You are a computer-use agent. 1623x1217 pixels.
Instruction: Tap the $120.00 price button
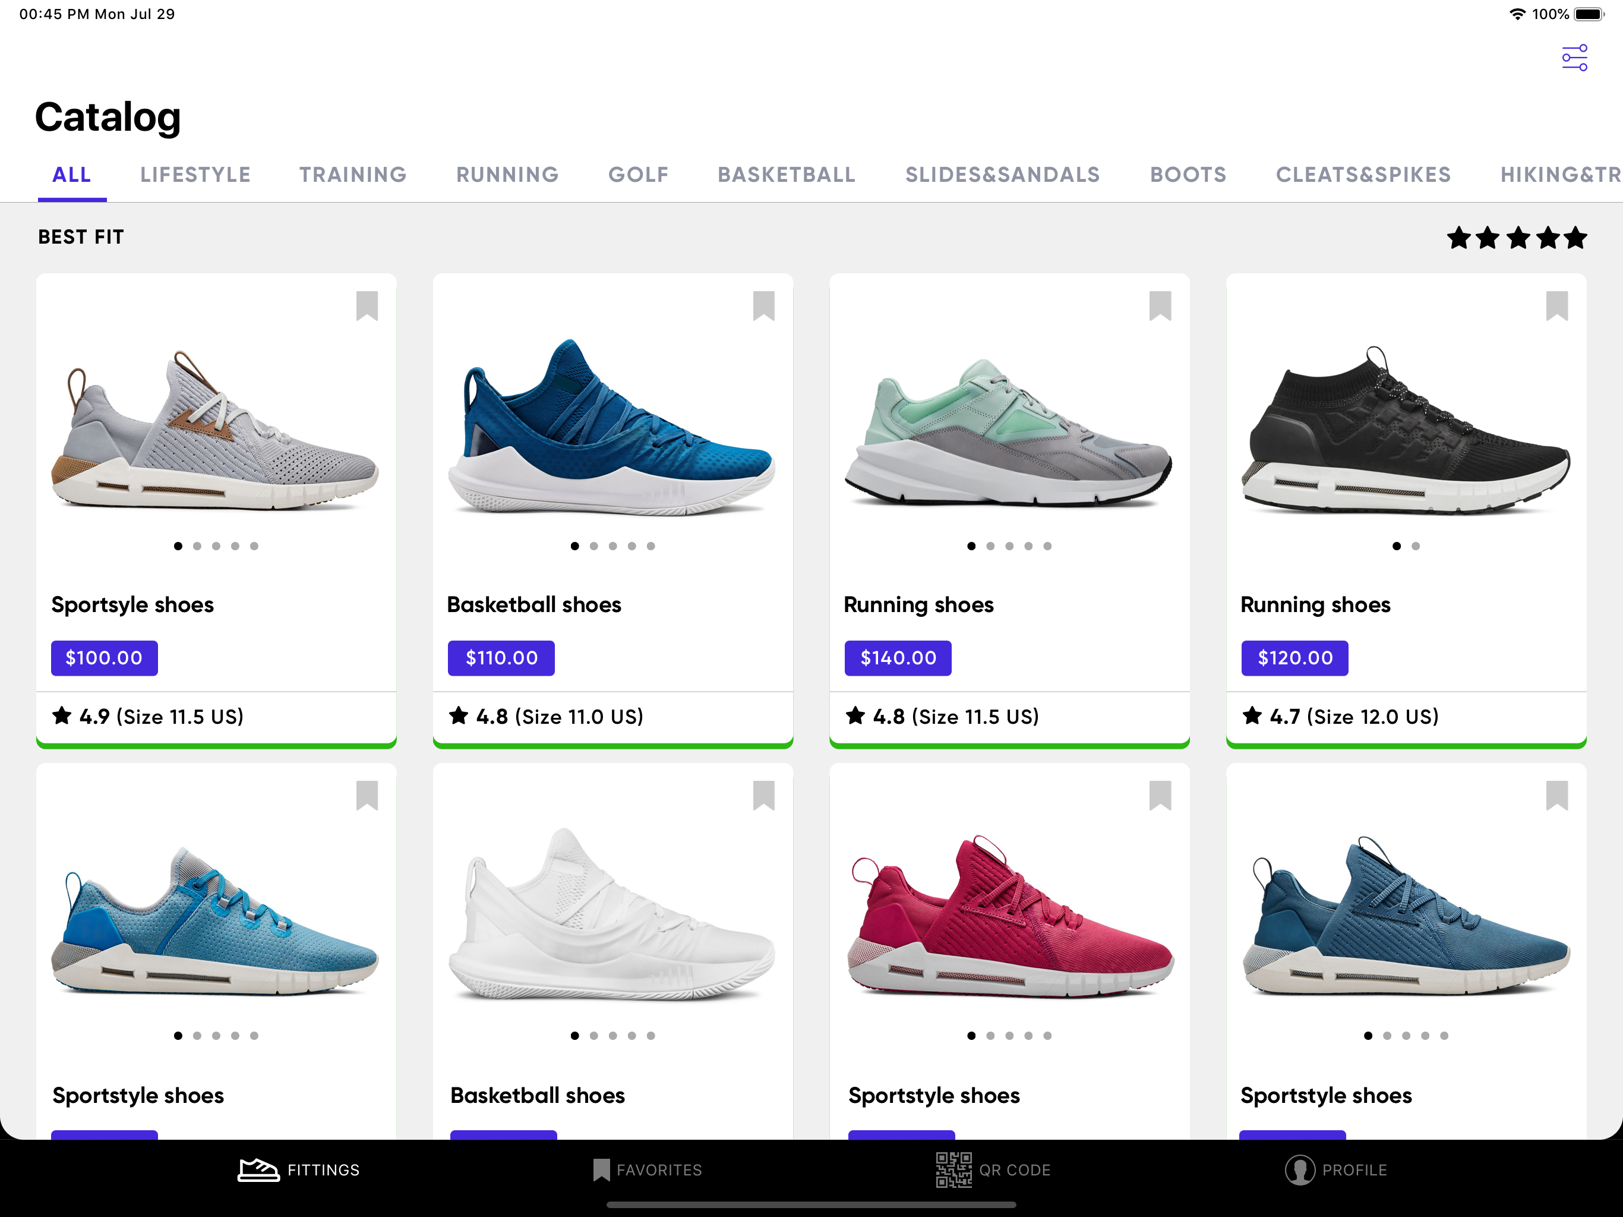[x=1294, y=658]
